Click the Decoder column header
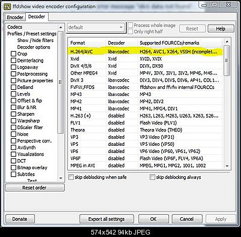The width and height of the screenshot is (241, 237). point(122,43)
